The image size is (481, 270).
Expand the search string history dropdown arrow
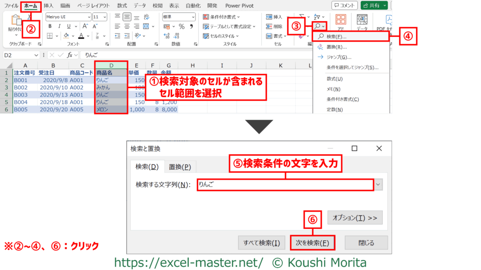(378, 185)
